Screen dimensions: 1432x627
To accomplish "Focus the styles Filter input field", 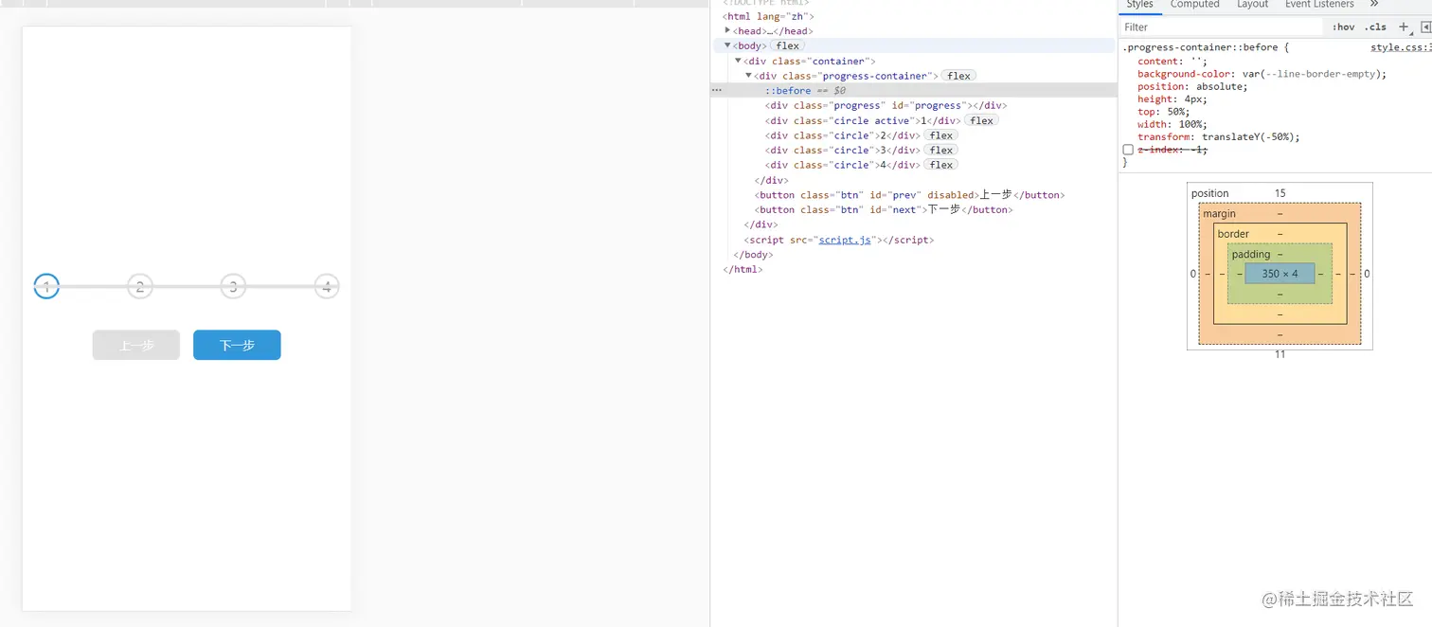I will pos(1221,27).
